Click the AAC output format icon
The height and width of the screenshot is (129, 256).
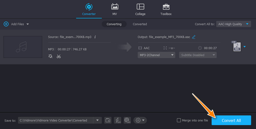tap(237, 47)
